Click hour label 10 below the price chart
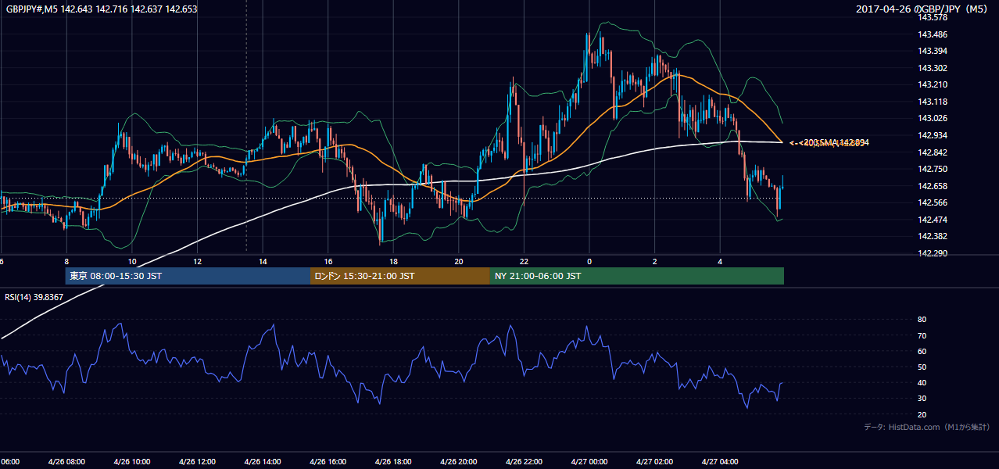The height and width of the screenshot is (469, 999). click(x=132, y=261)
